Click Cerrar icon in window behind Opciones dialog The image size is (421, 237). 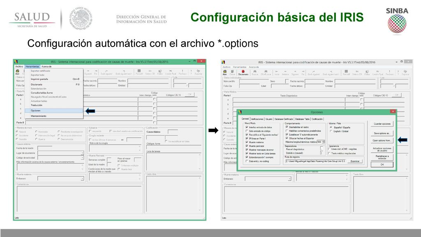pyautogui.click(x=232, y=72)
